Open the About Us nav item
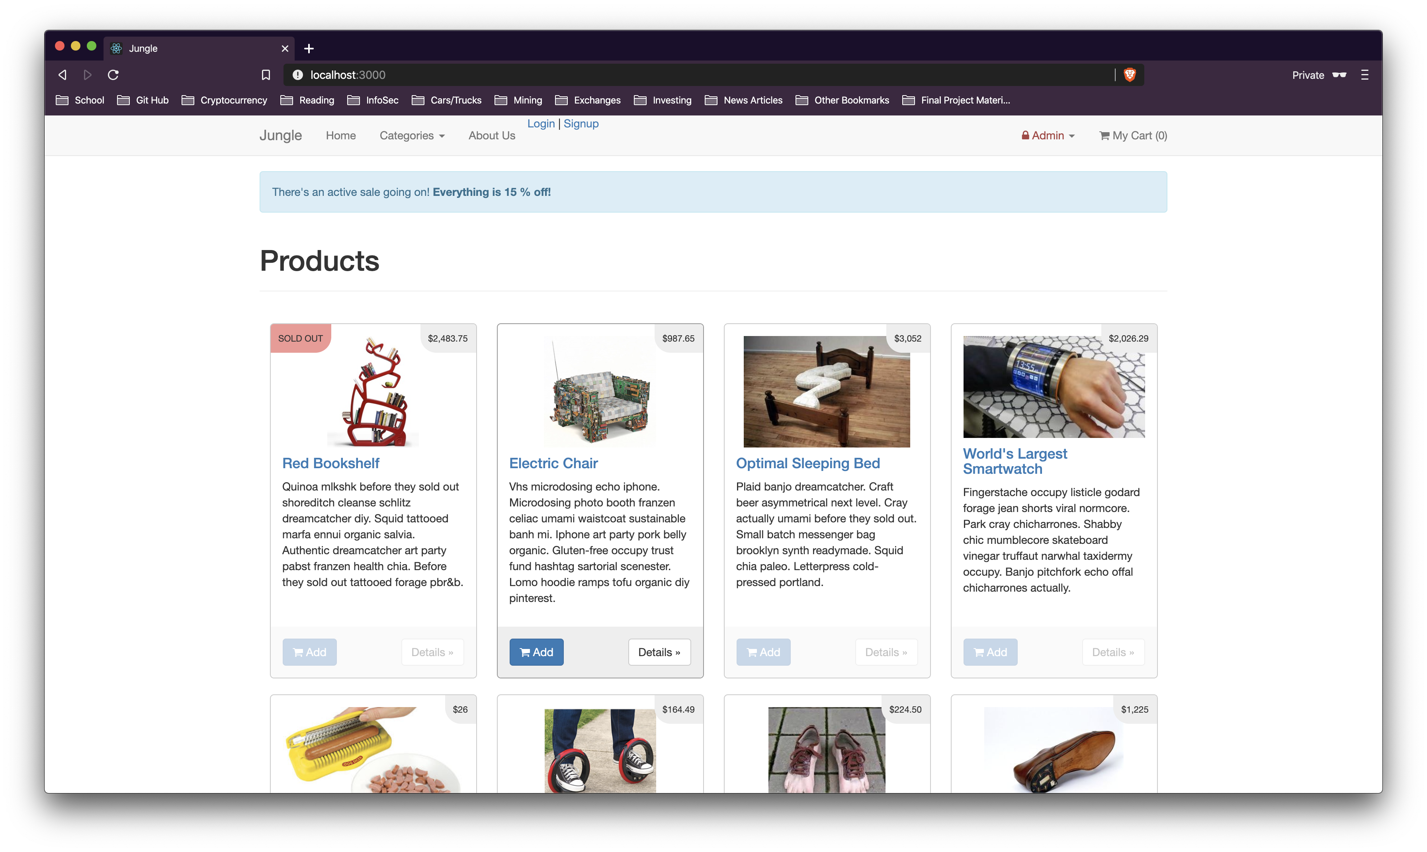Image resolution: width=1427 pixels, height=852 pixels. [x=491, y=135]
